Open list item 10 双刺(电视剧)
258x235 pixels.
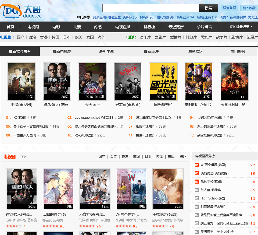click(84, 135)
